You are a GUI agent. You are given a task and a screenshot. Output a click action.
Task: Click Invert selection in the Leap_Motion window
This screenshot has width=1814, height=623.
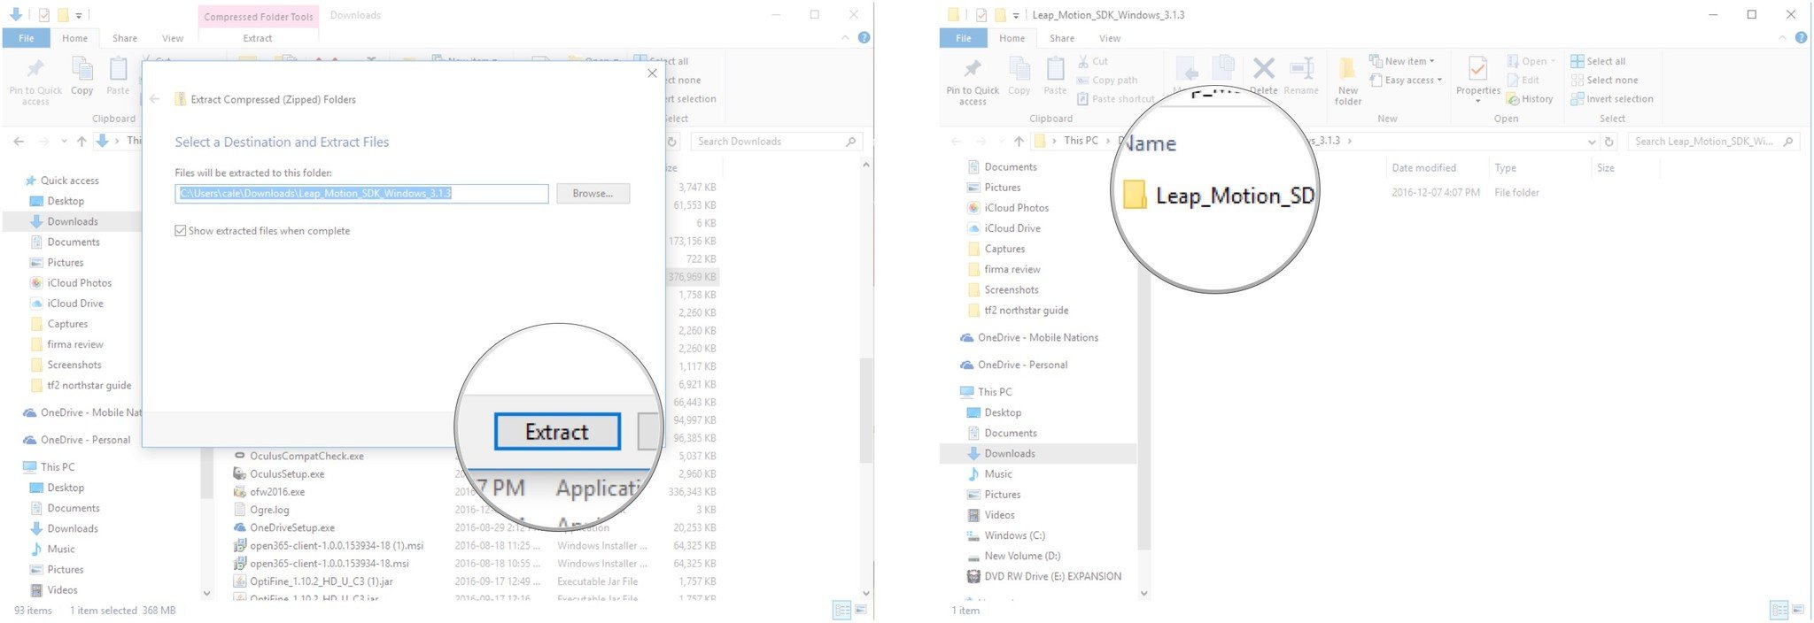(1612, 99)
